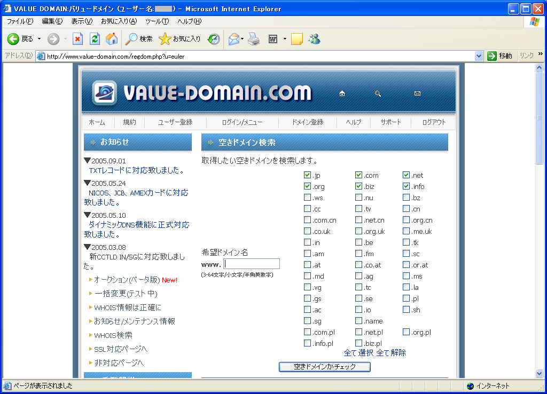Open the Forward button history dropdown
Image resolution: width=547 pixels, height=394 pixels.
point(65,39)
